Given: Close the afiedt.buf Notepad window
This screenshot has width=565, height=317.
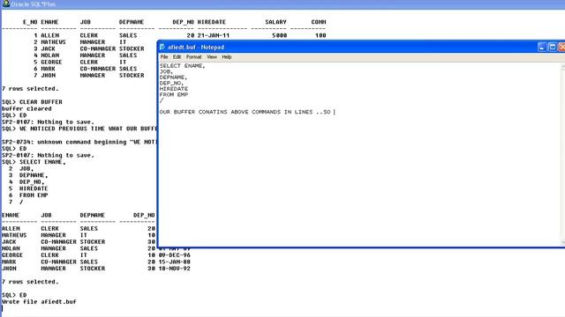Looking at the screenshot, I should click(x=561, y=47).
